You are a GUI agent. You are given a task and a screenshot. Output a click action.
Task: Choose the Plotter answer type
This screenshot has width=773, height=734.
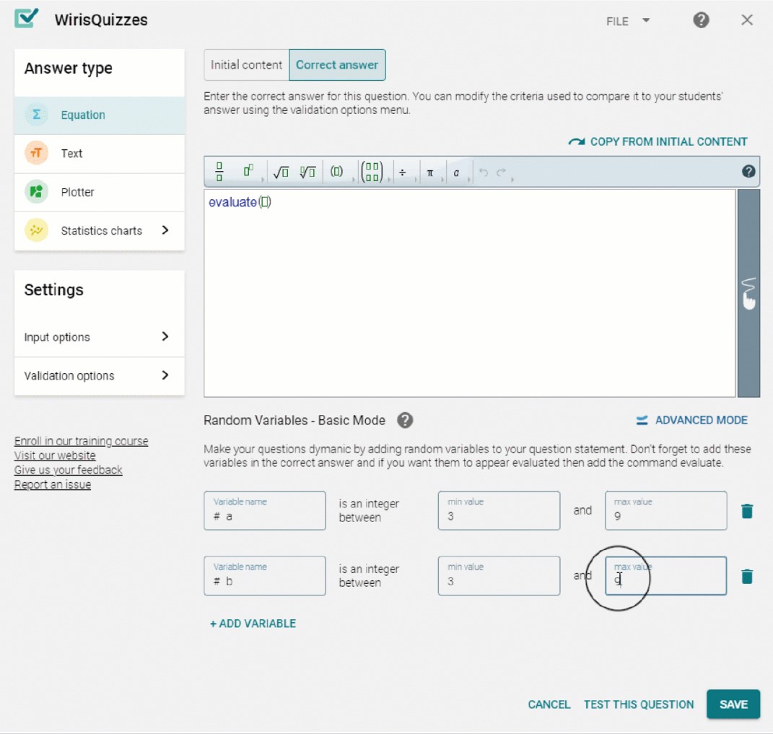[77, 192]
